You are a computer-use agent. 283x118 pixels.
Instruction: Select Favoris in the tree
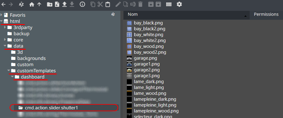point(18,15)
